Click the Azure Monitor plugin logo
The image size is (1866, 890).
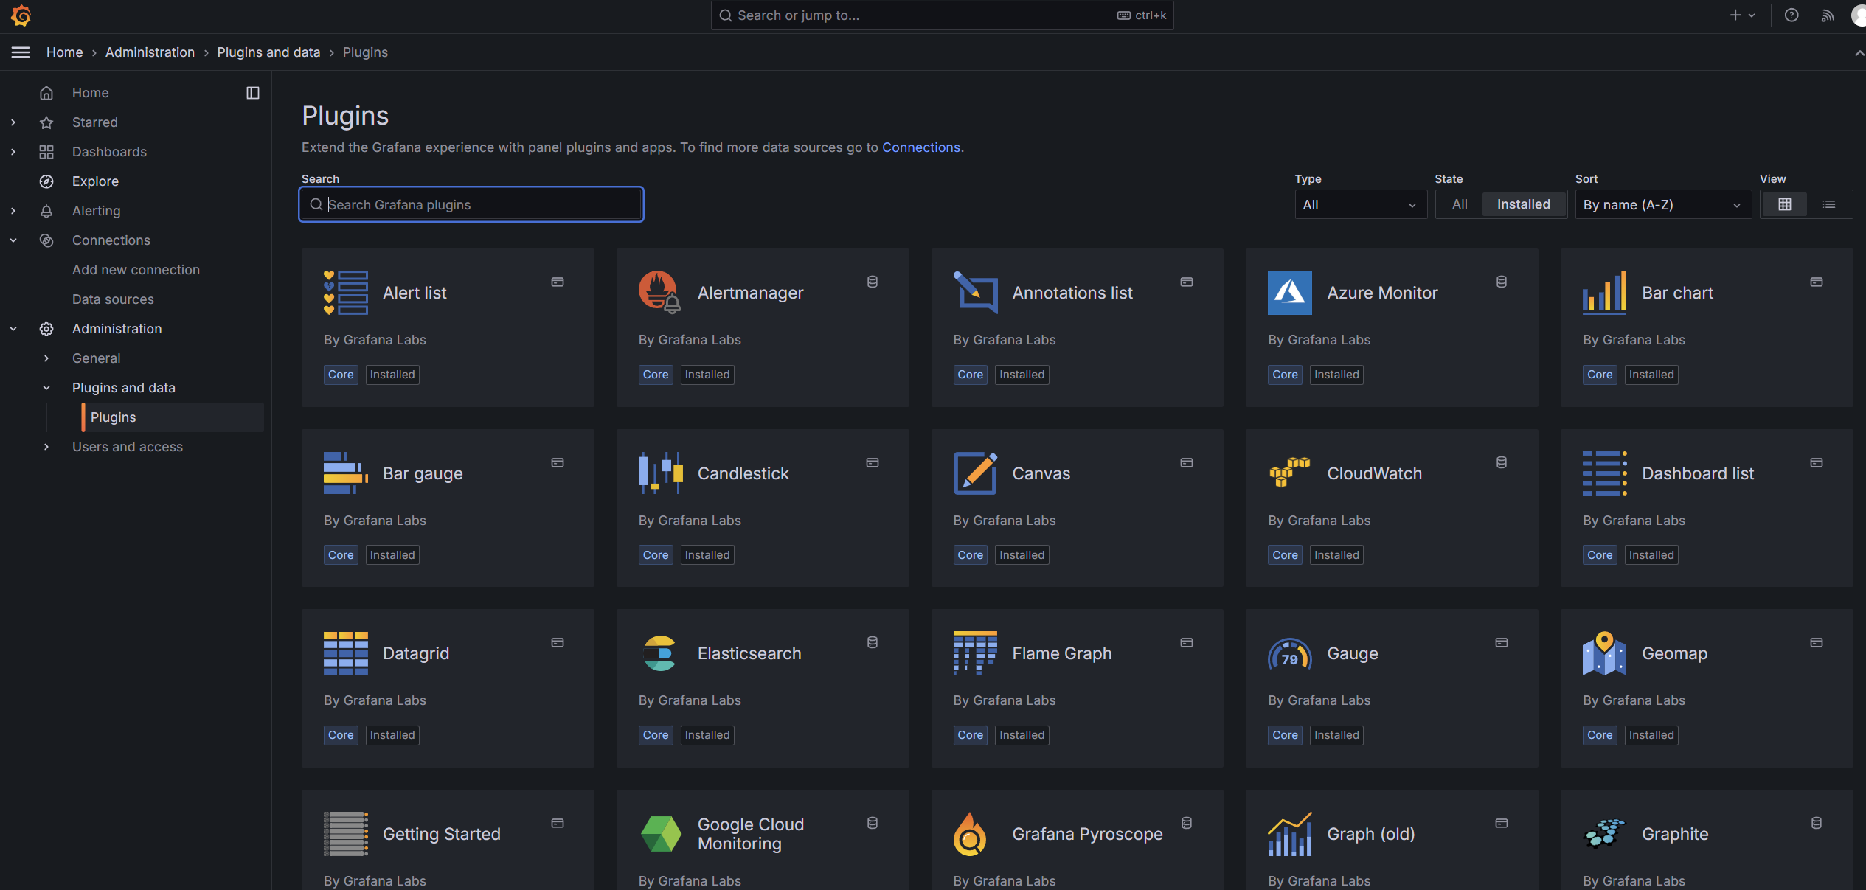click(x=1289, y=293)
